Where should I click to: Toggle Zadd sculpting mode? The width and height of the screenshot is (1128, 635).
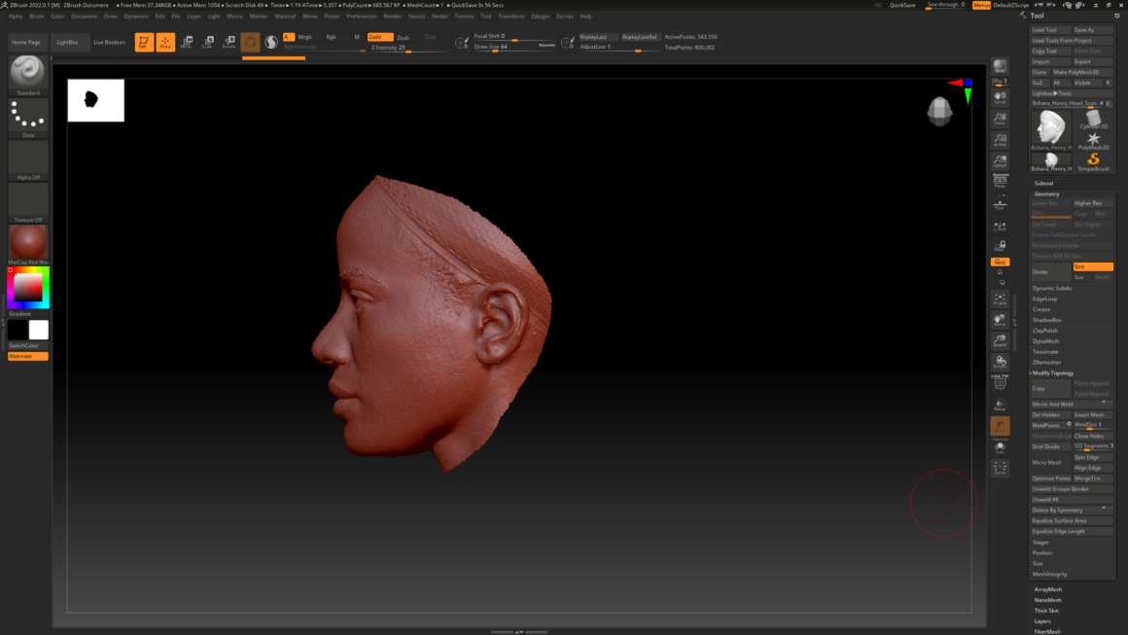(380, 37)
